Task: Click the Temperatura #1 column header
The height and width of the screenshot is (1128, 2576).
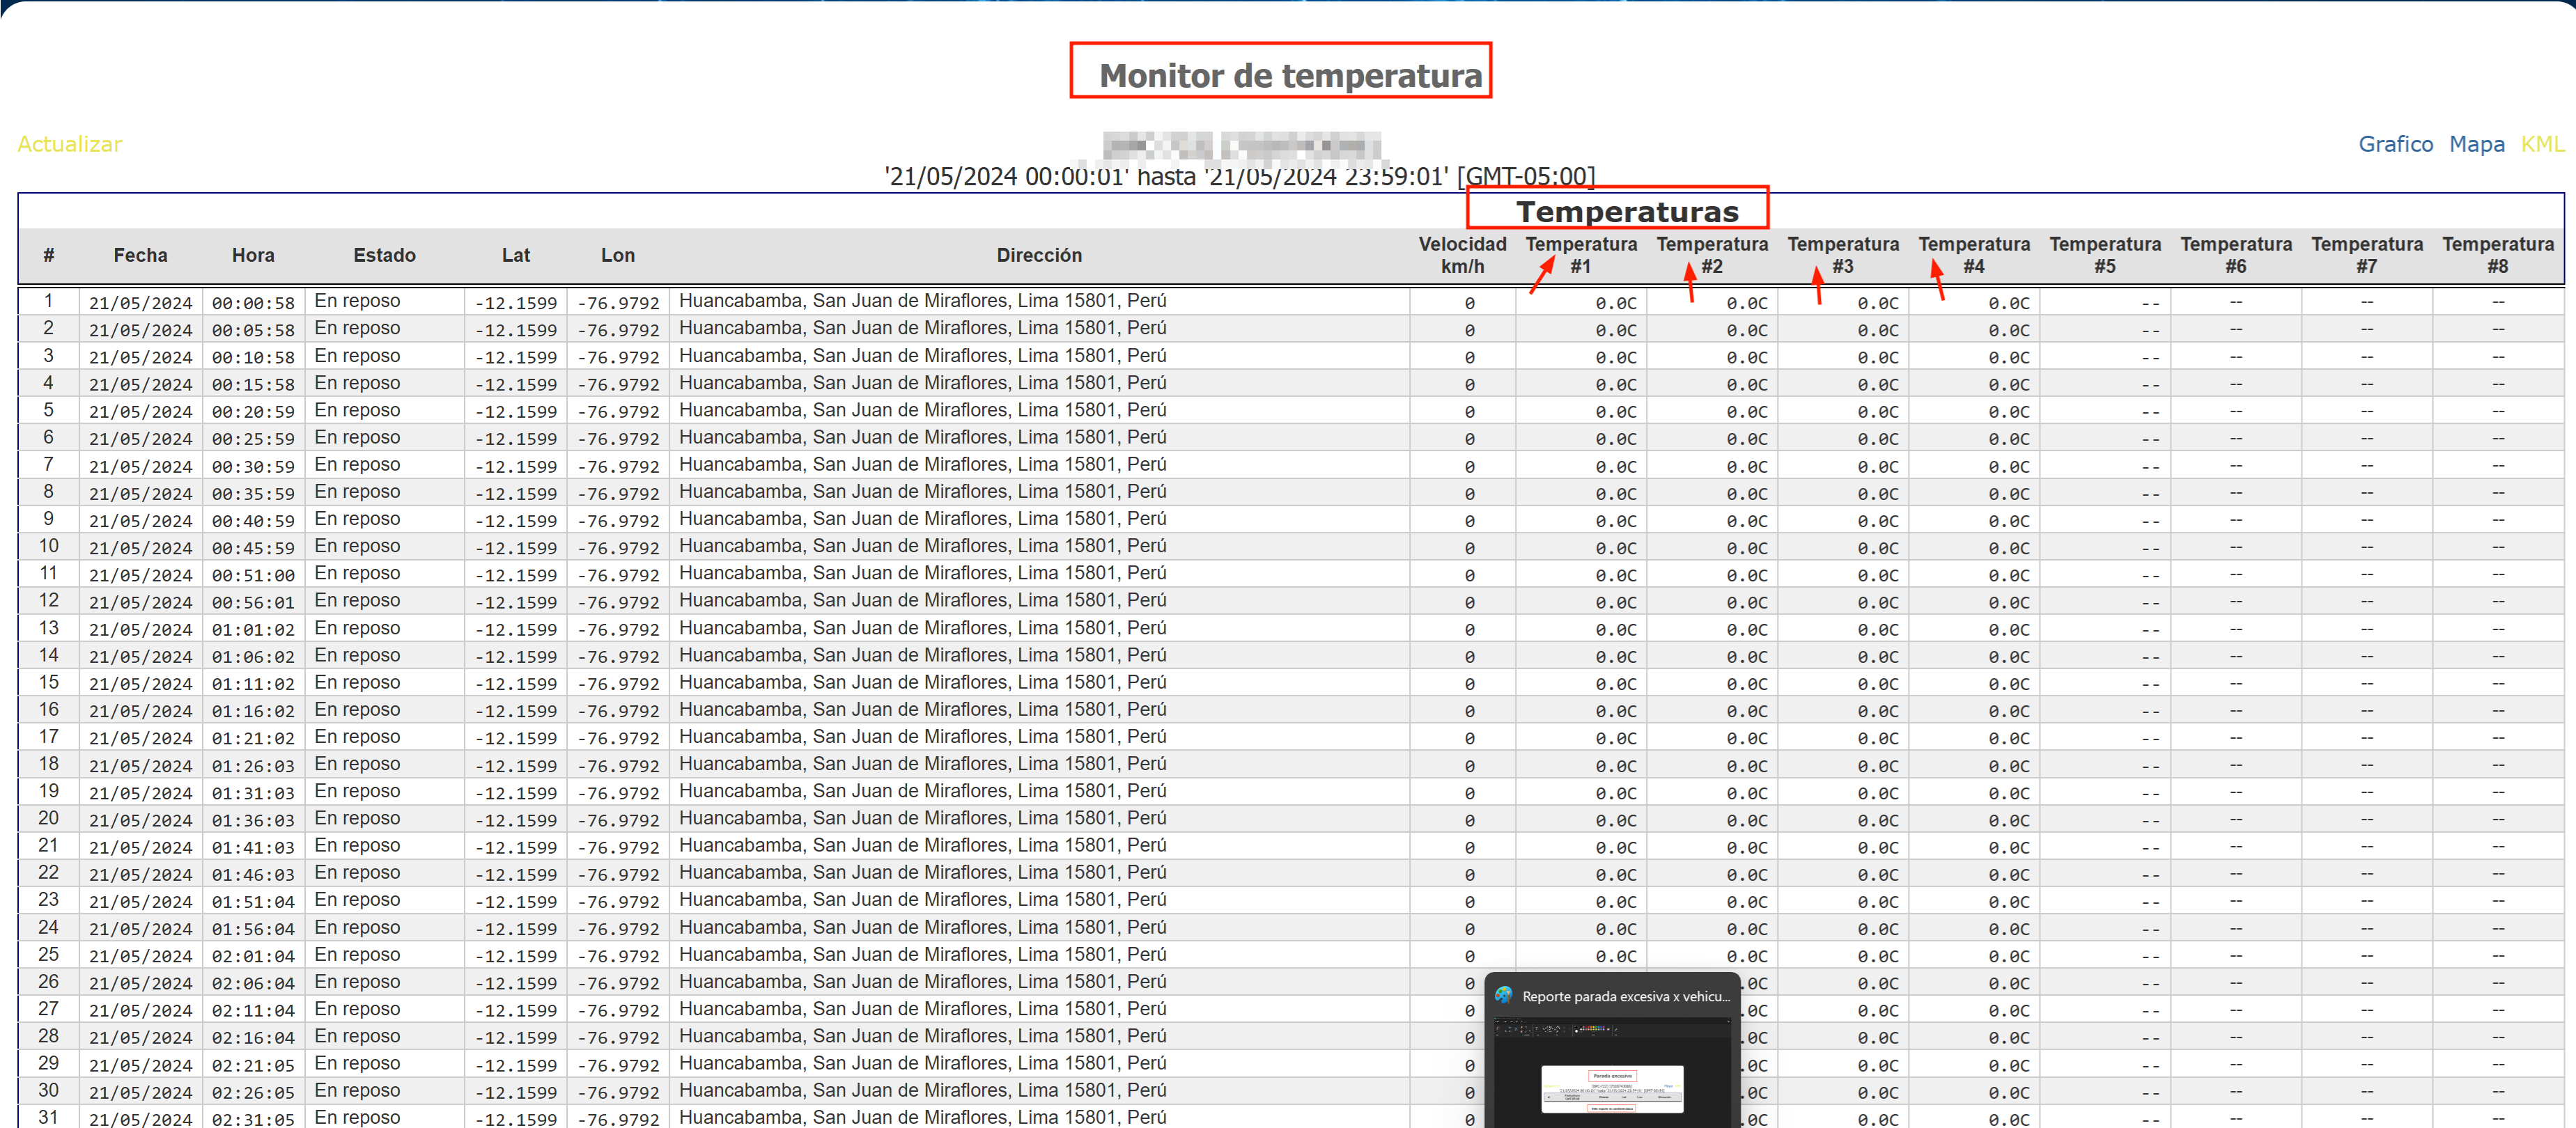Action: point(1581,255)
